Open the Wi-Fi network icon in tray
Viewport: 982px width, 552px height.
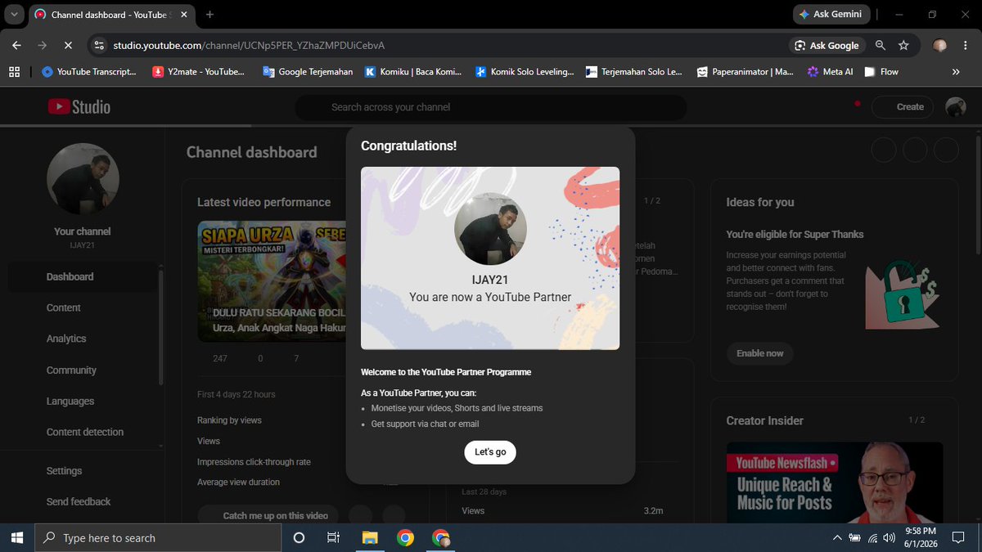tap(873, 537)
